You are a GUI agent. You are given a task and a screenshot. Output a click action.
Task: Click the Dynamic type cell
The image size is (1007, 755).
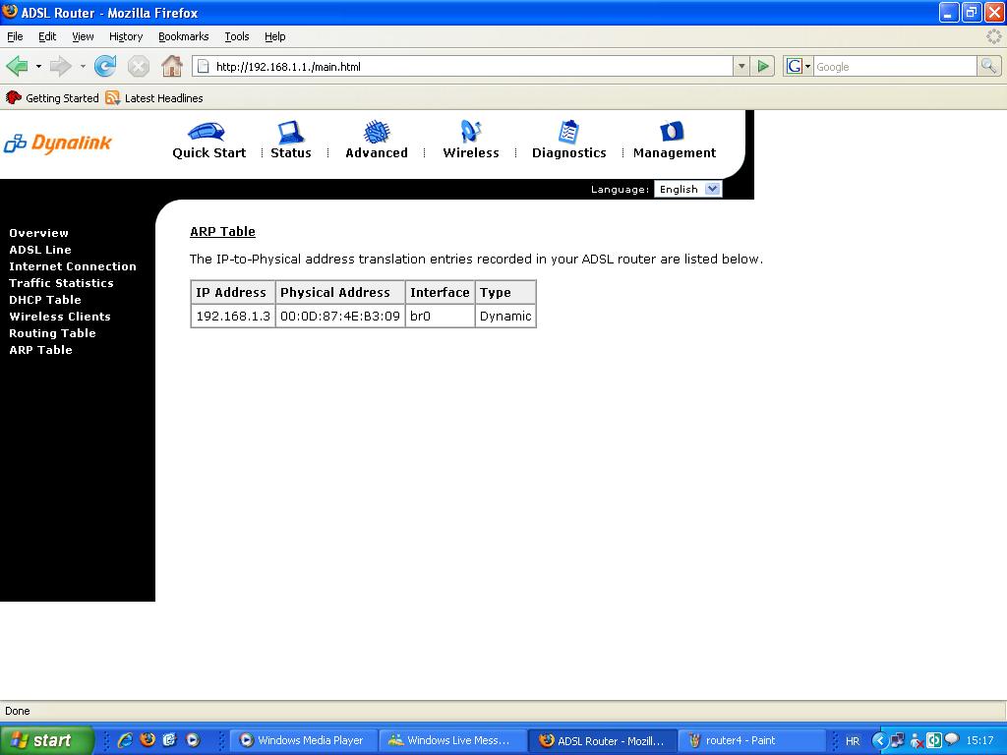505,316
